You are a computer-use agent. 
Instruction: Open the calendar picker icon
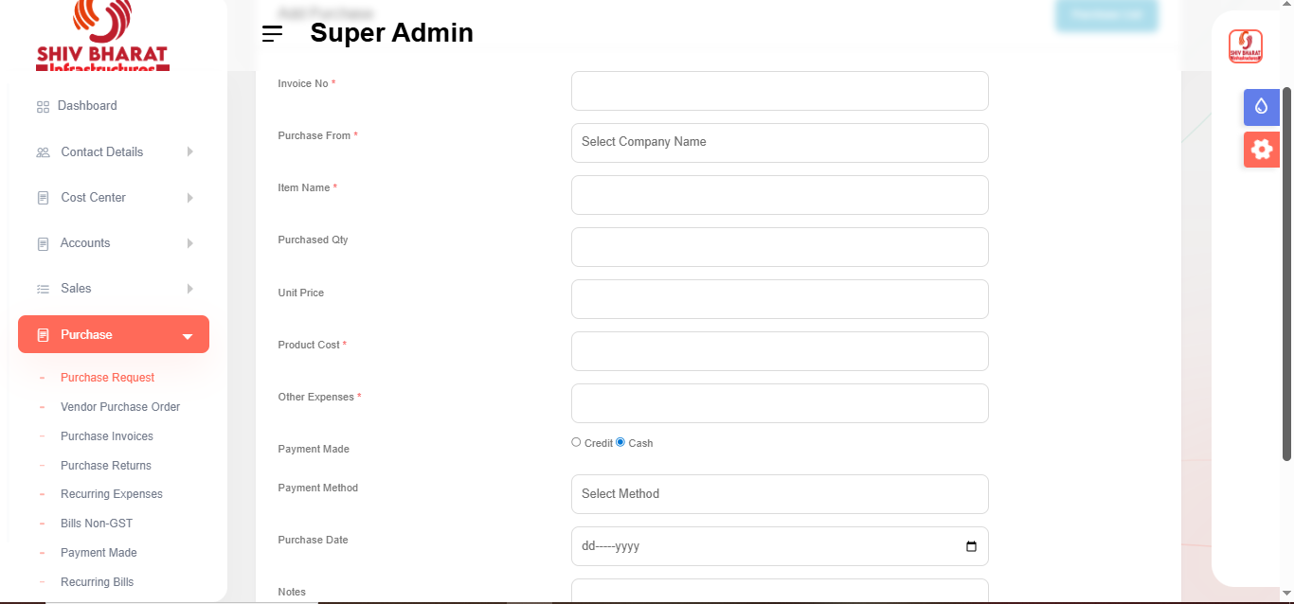[x=971, y=546]
